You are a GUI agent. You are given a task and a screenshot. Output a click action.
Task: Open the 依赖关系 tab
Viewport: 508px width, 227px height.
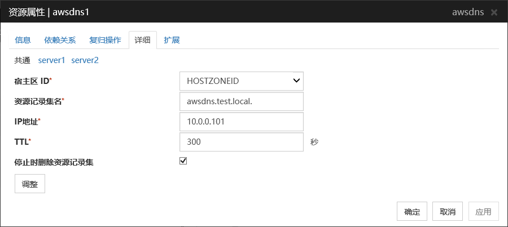pyautogui.click(x=60, y=40)
